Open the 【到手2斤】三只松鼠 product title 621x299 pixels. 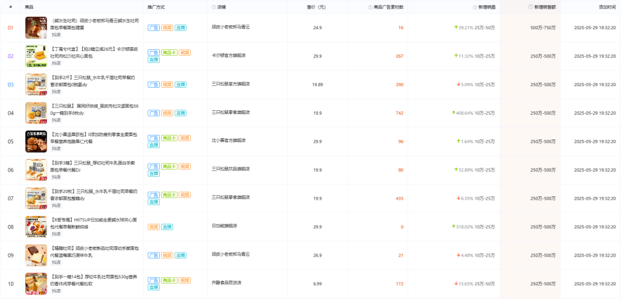click(x=94, y=81)
